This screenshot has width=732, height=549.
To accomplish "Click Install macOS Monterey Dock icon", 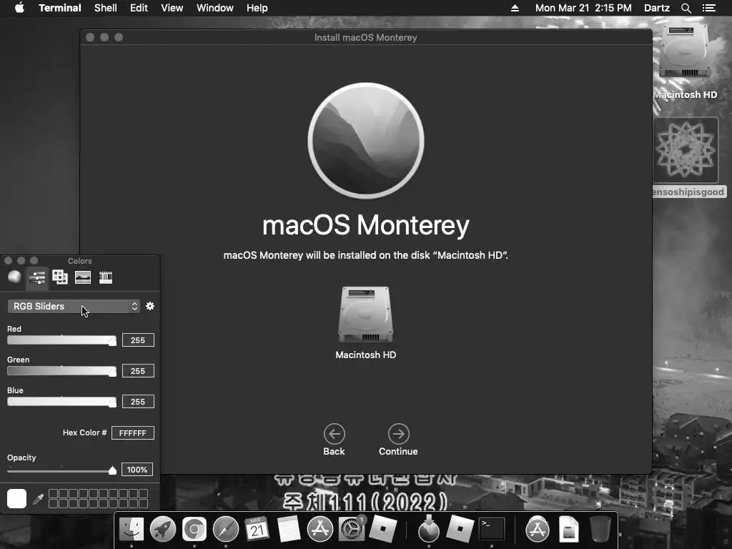I will [x=429, y=529].
